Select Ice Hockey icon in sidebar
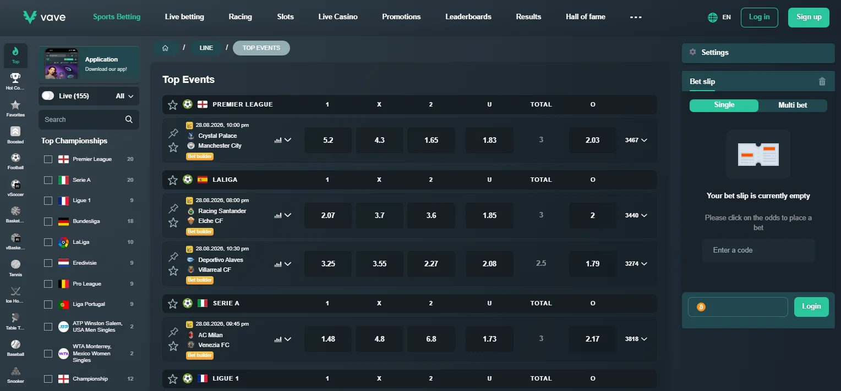Viewport: 841px width, 391px height. pyautogui.click(x=15, y=291)
